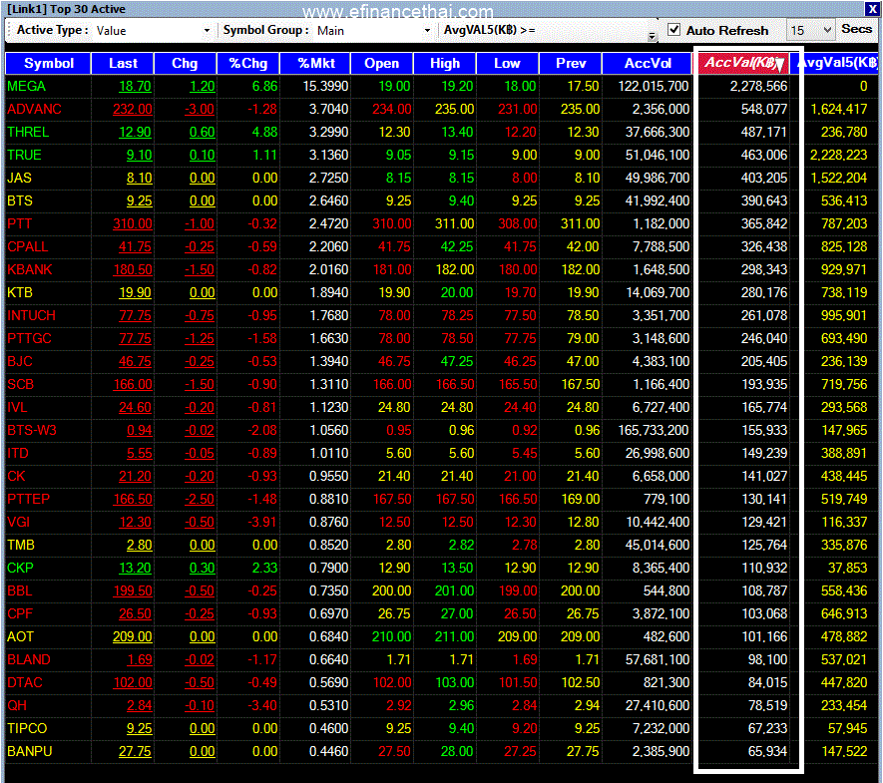883x783 pixels.
Task: Select the KBANK symbol
Action: pos(30,269)
